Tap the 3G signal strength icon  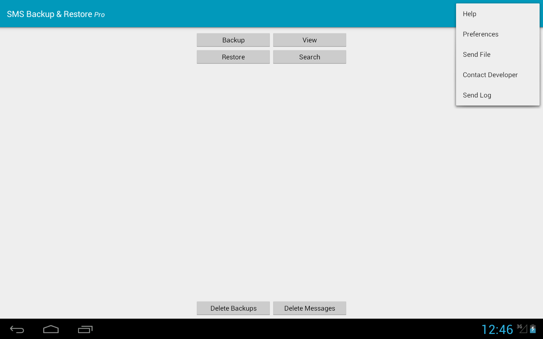522,329
